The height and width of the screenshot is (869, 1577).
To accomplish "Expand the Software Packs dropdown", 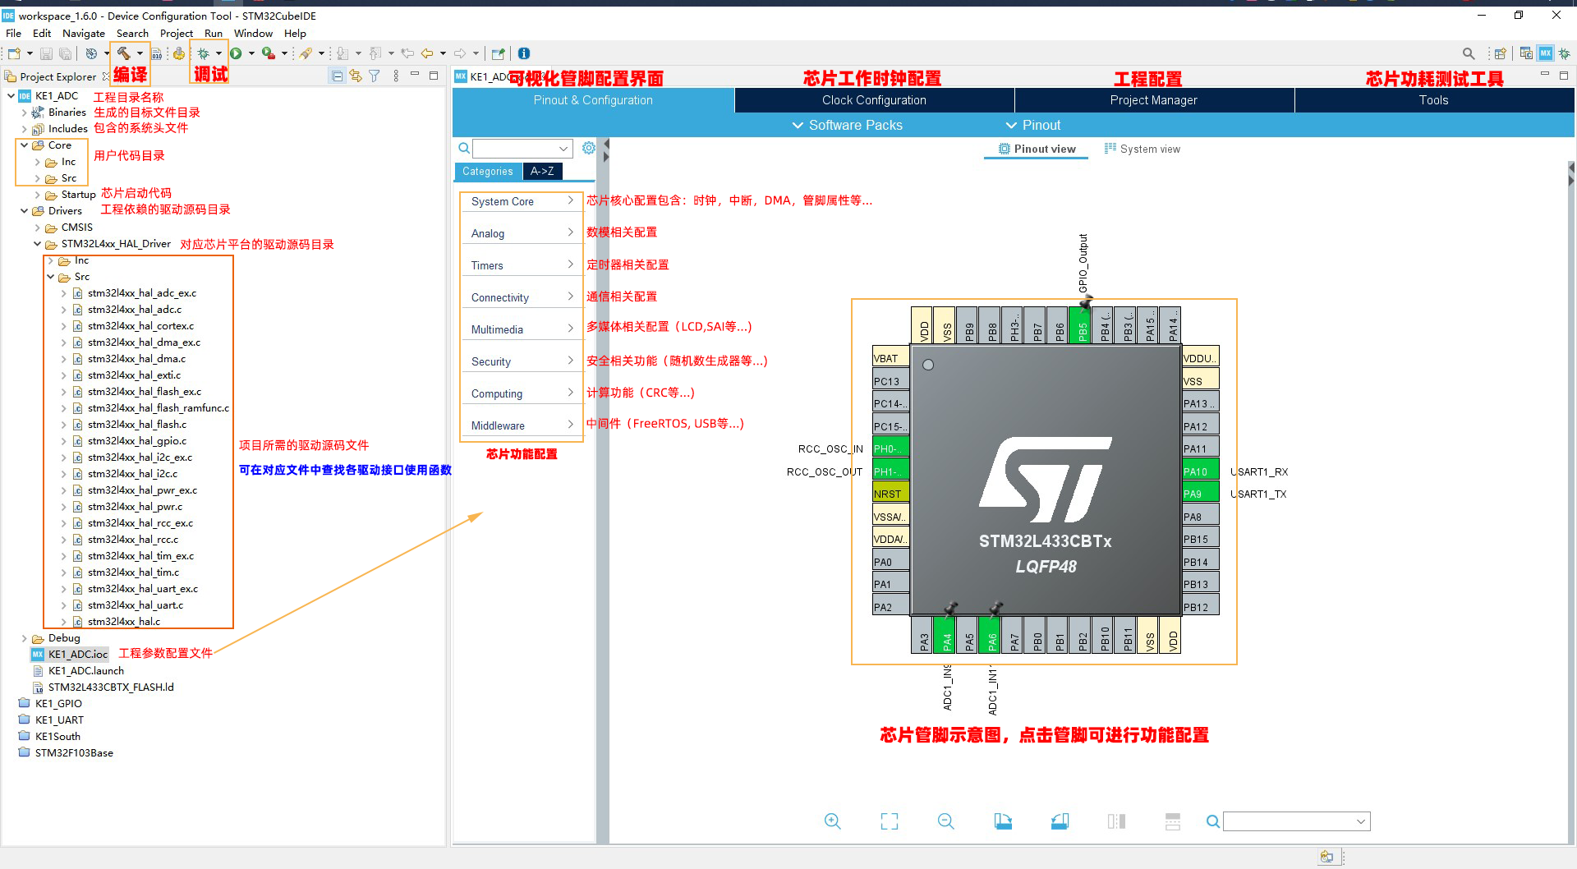I will [x=847, y=125].
